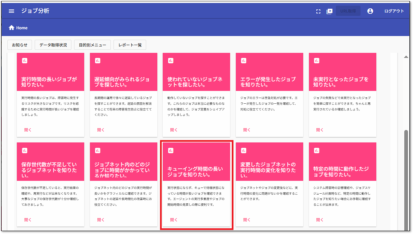
Task: Click 開く on 遅延傾向がみられるジョブ card
Action: [x=101, y=130]
